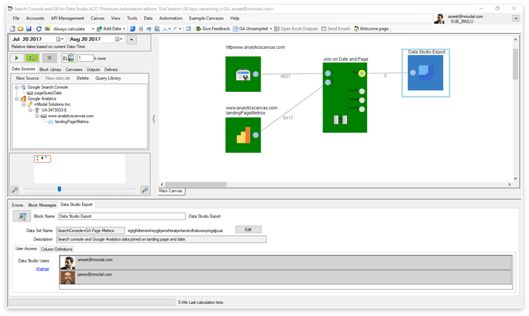Viewport: 529px width, 316px height.
Task: Open the Jul 20 2017 start date calendar picker
Action: pyautogui.click(x=60, y=40)
